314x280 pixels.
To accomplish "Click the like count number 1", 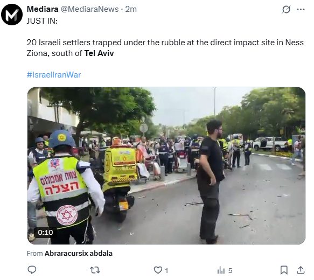I will tap(166, 271).
